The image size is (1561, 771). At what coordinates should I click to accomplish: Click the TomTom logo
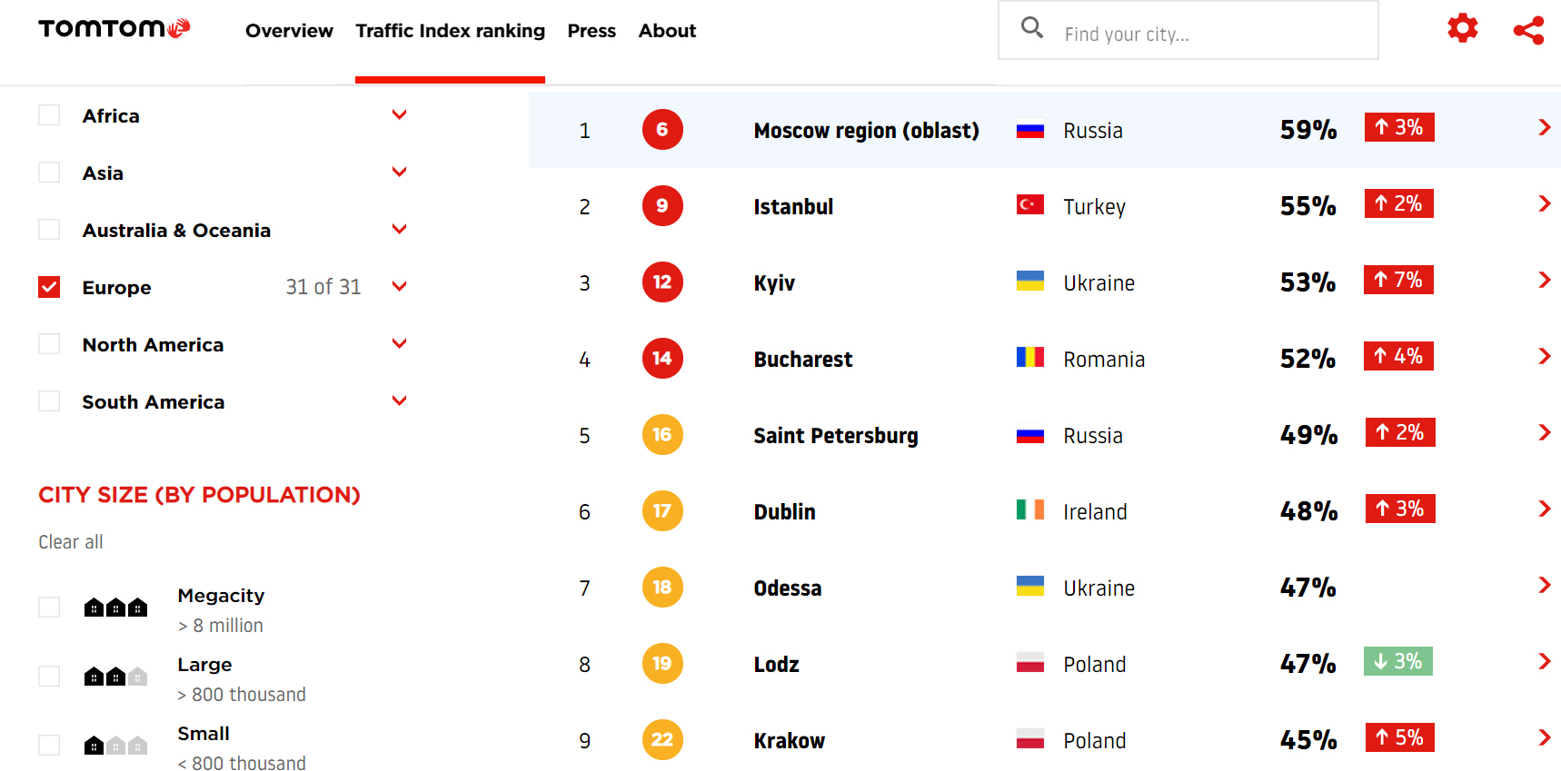pyautogui.click(x=114, y=29)
